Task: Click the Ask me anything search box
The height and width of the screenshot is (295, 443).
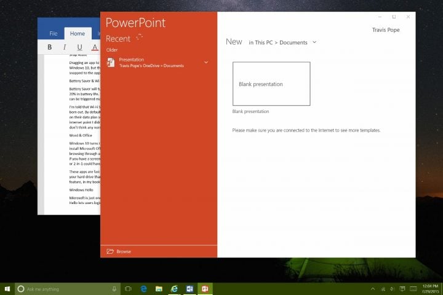Action: (x=68, y=289)
